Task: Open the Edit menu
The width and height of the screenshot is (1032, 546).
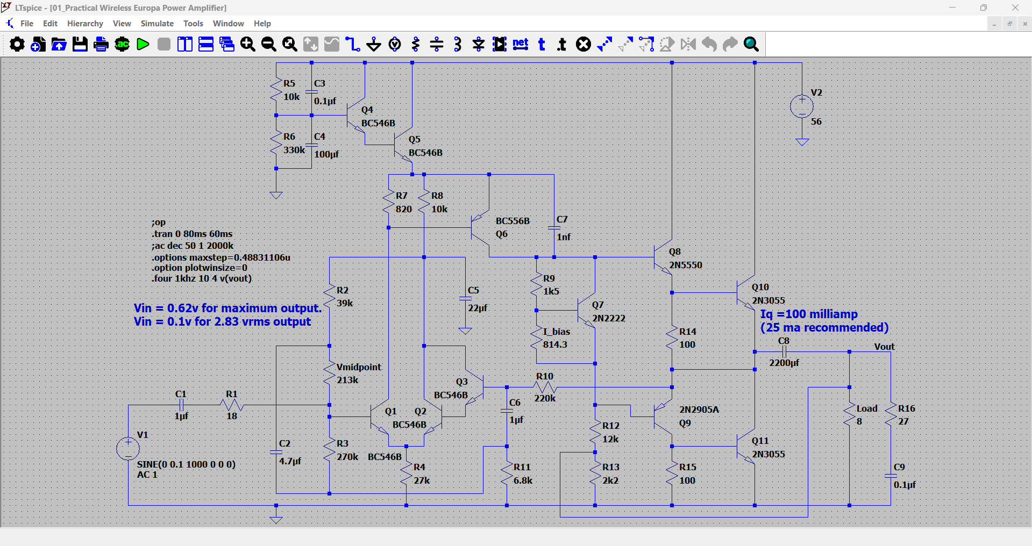Action: [50, 24]
